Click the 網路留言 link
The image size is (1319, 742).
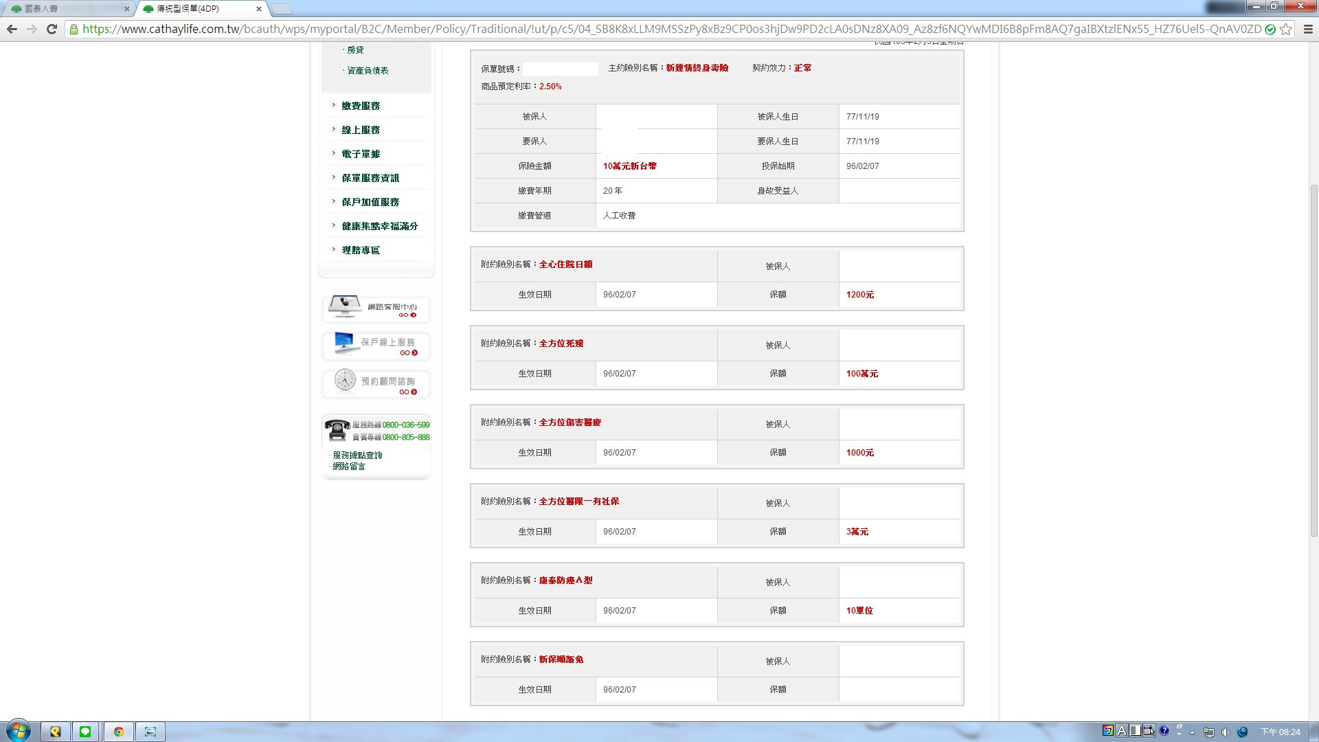point(349,466)
